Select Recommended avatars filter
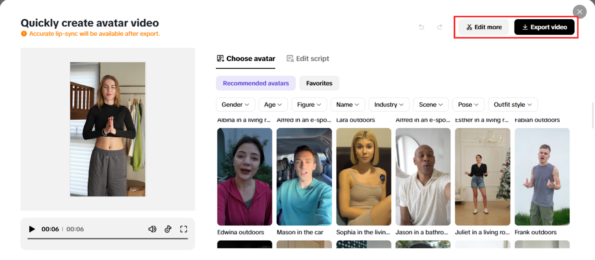Screen dimensions: 595x260 [x=256, y=83]
